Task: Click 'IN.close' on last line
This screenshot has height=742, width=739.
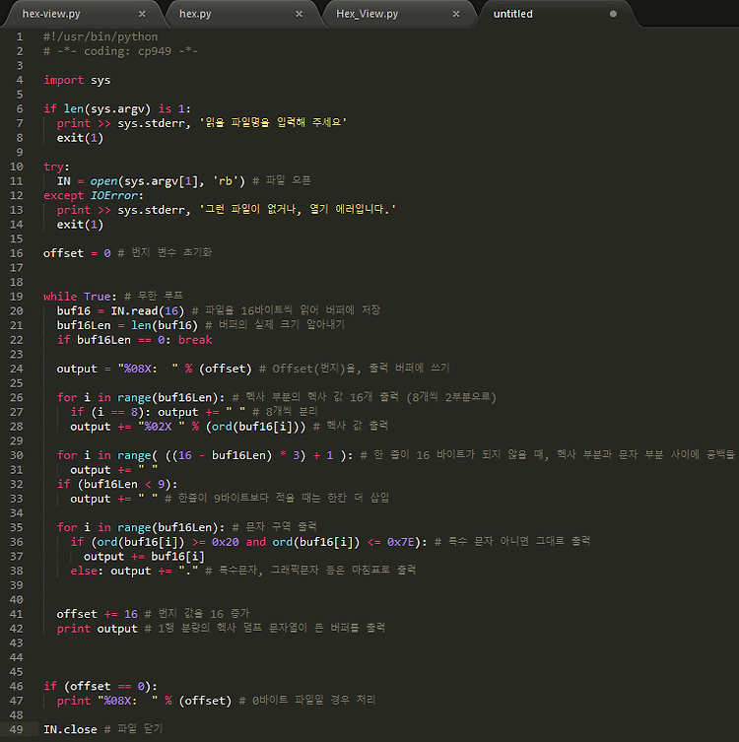Action: click(x=70, y=729)
